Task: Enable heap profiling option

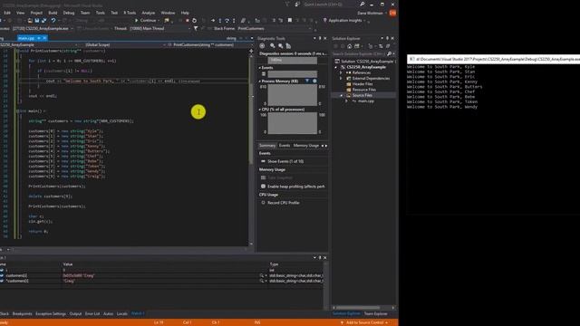Action: [x=292, y=187]
